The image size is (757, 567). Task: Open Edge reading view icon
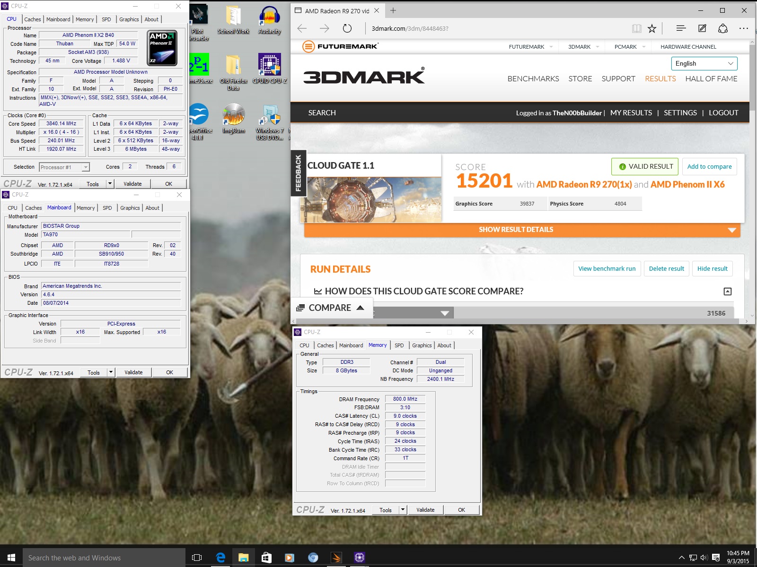click(637, 28)
